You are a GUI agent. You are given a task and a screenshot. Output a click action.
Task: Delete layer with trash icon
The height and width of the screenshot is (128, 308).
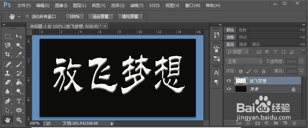pos(295,123)
